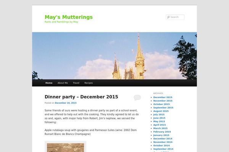Open the Dinner party – December 2015 post
Image resolution: width=229 pixels, height=152 pixels.
click(81, 97)
